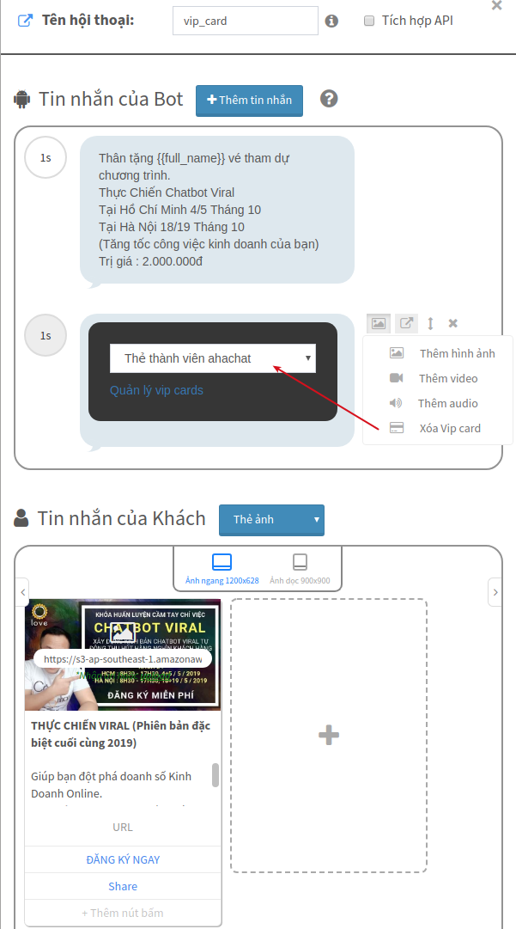516x929 pixels.
Task: Click the 1s delay circle on first message
Action: point(46,157)
